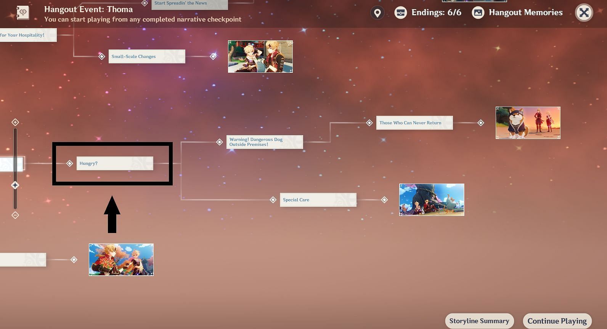Zoom in with the plus diamond icon
The image size is (607, 329).
(15, 122)
